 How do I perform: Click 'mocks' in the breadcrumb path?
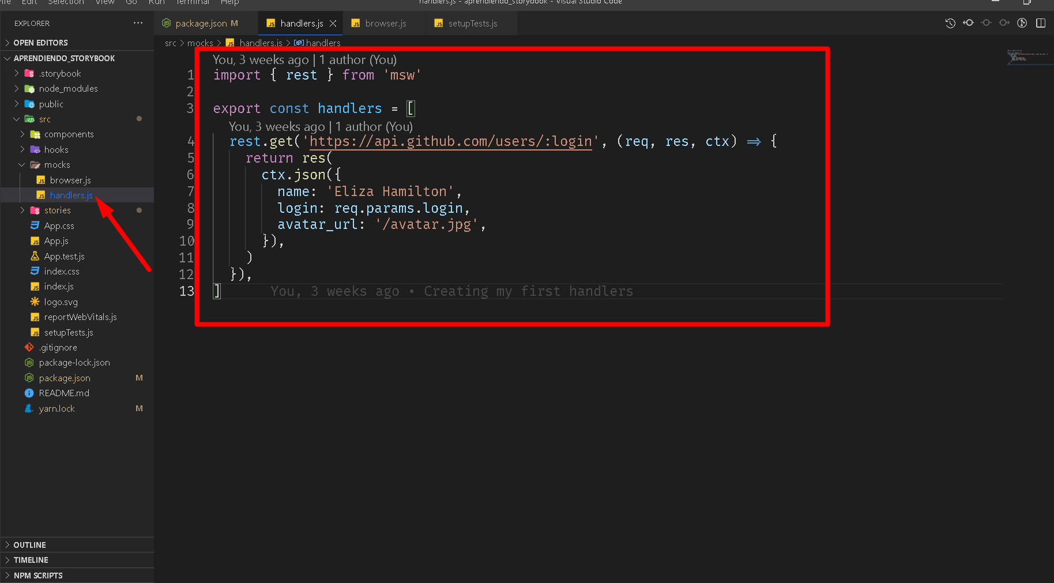pos(200,43)
